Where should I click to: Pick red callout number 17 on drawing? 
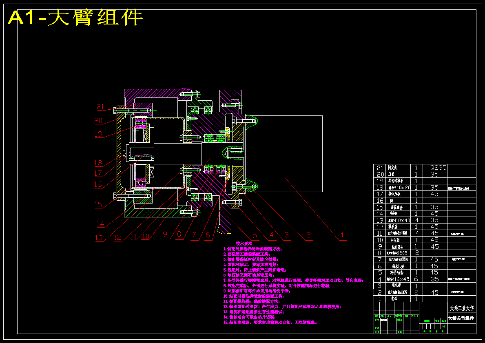pyautogui.click(x=98, y=173)
